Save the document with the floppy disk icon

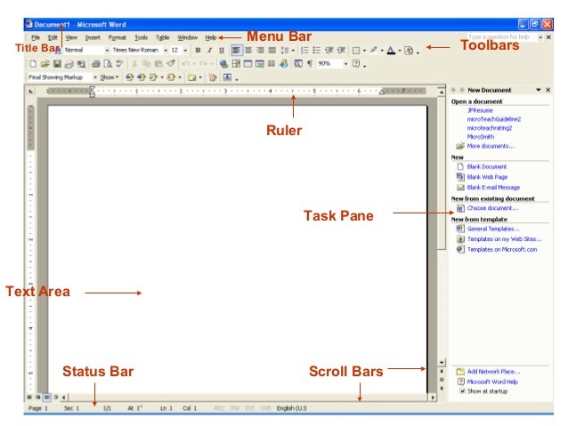57,64
